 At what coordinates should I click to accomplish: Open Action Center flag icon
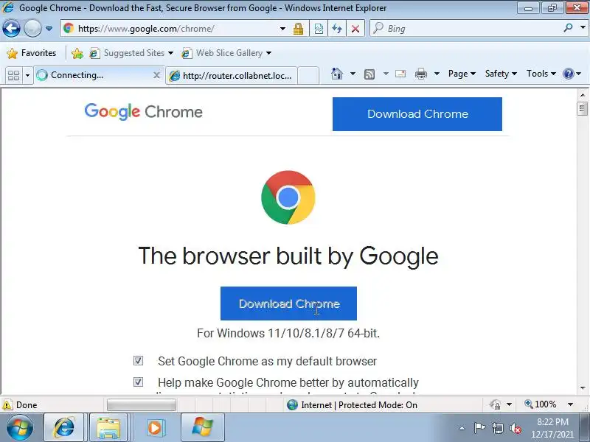tap(479, 428)
